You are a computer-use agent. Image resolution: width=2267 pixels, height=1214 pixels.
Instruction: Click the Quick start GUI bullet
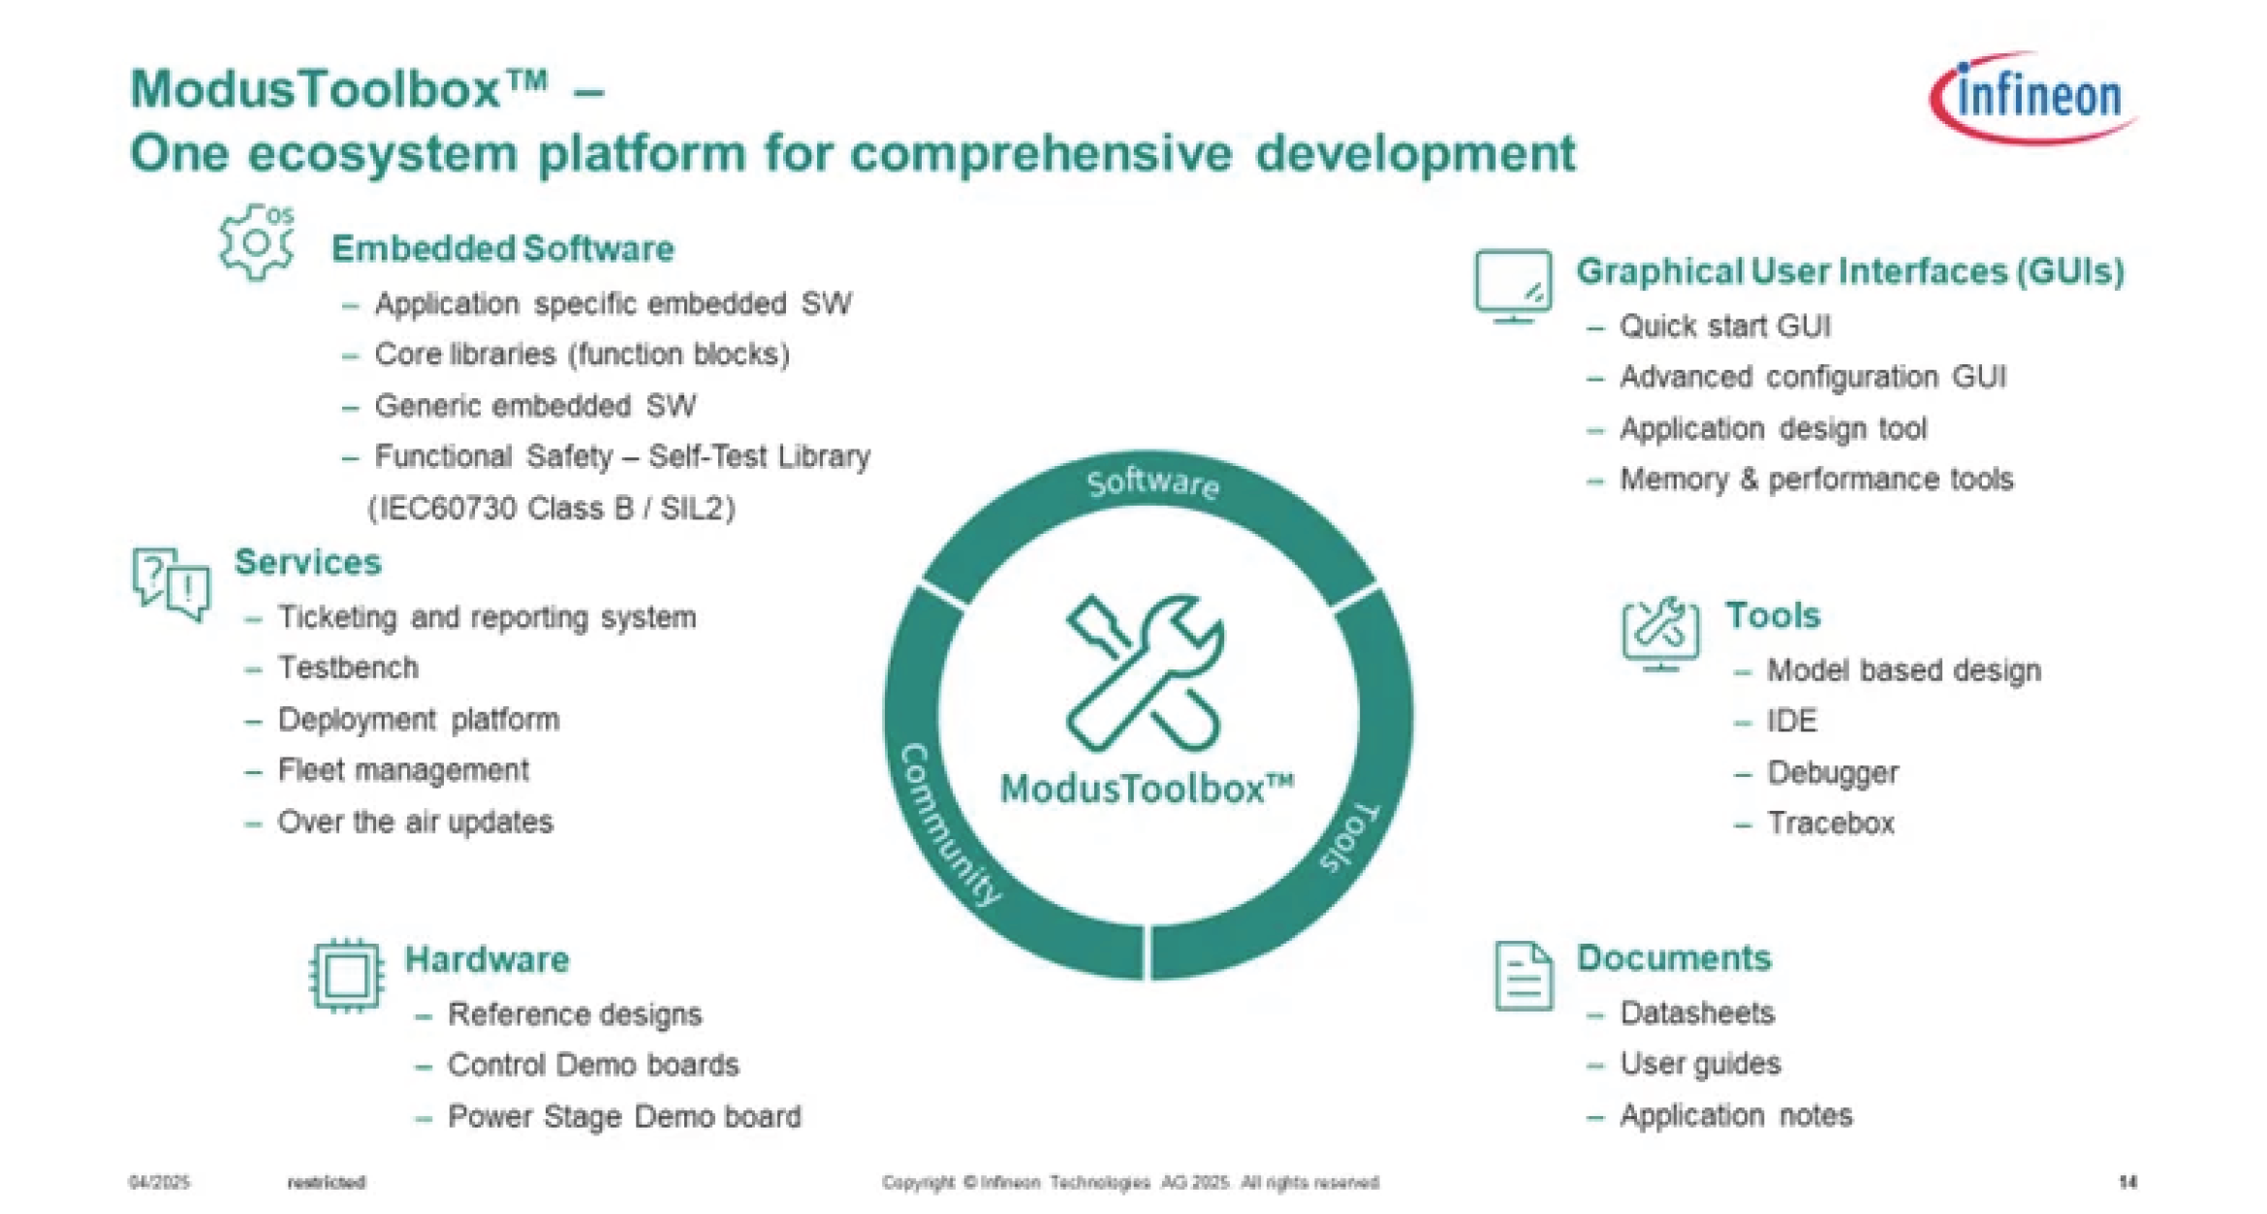click(1724, 327)
